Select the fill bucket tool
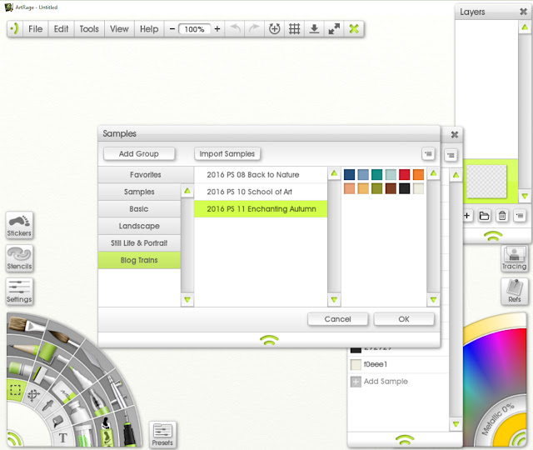 (x=57, y=422)
